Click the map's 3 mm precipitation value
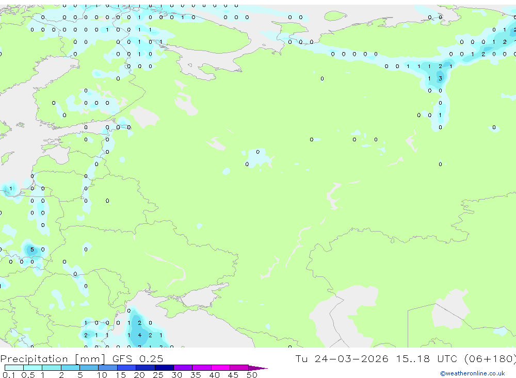This screenshot has height=378, width=516. click(x=440, y=78)
